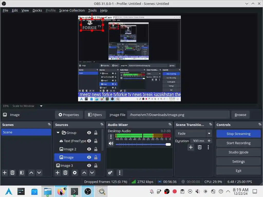Image resolution: width=263 pixels, height=197 pixels.
Task: Open the Edit menu
Action: click(15, 10)
